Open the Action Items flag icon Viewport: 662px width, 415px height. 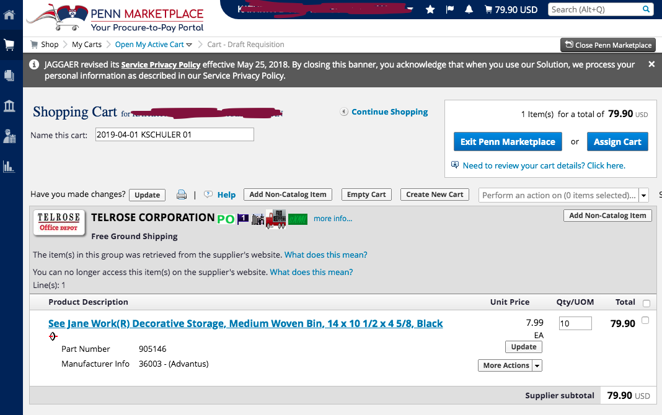pos(449,9)
